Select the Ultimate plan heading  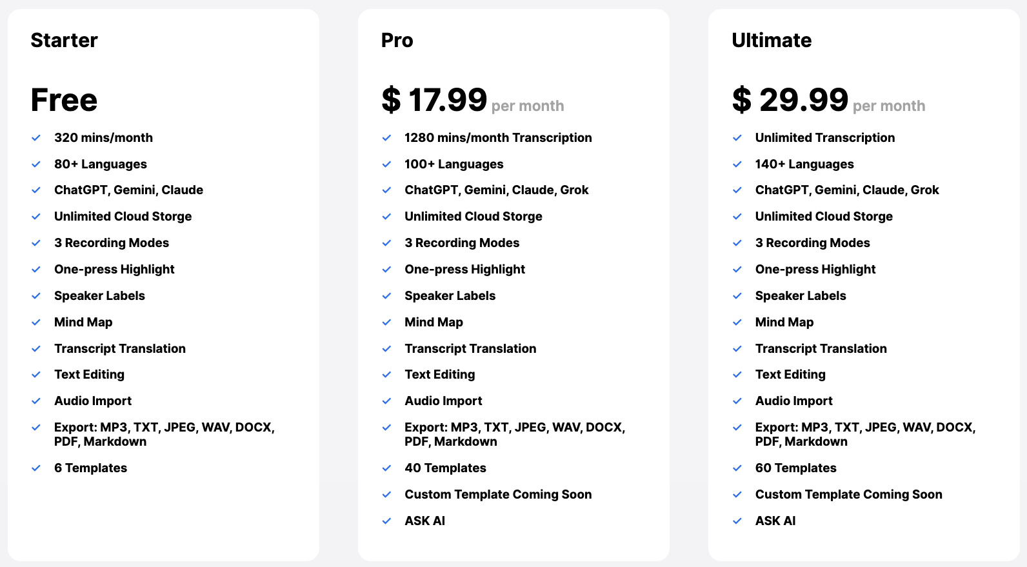[772, 40]
